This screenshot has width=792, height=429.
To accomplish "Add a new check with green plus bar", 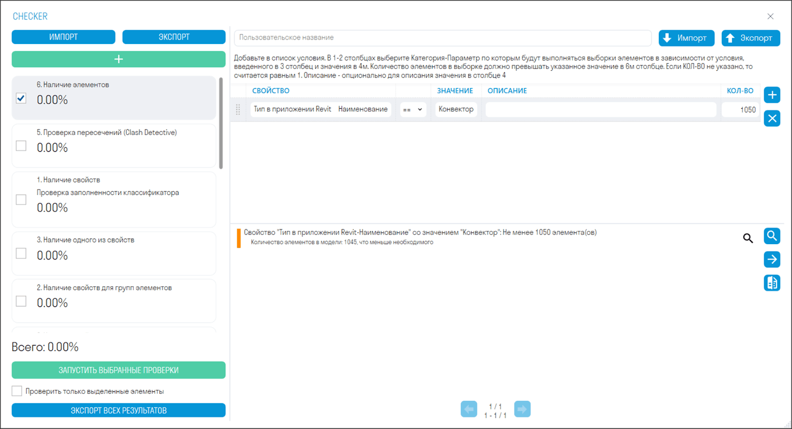I will (x=119, y=59).
